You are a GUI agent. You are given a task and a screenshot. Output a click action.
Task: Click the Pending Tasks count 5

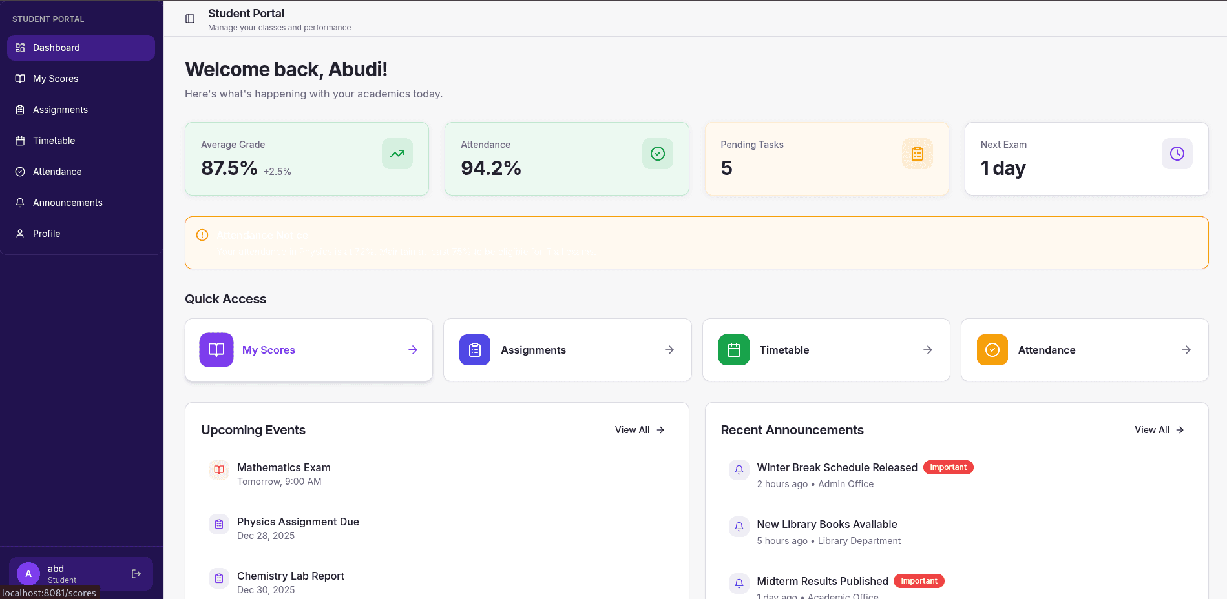pos(727,168)
